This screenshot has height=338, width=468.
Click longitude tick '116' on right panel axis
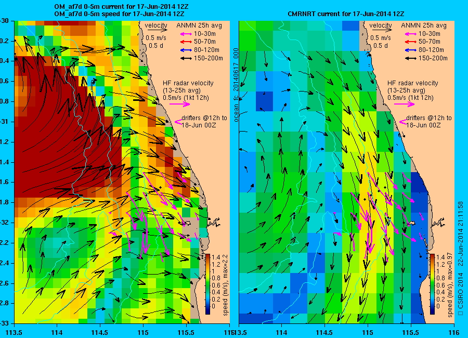[454, 332]
